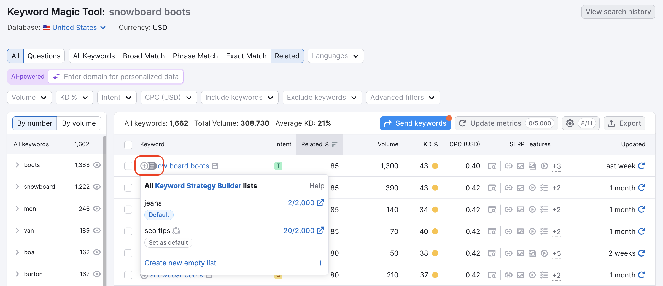The width and height of the screenshot is (663, 286).
Task: Click the SERP preview icon on the first keyword row
Action: [x=492, y=166]
